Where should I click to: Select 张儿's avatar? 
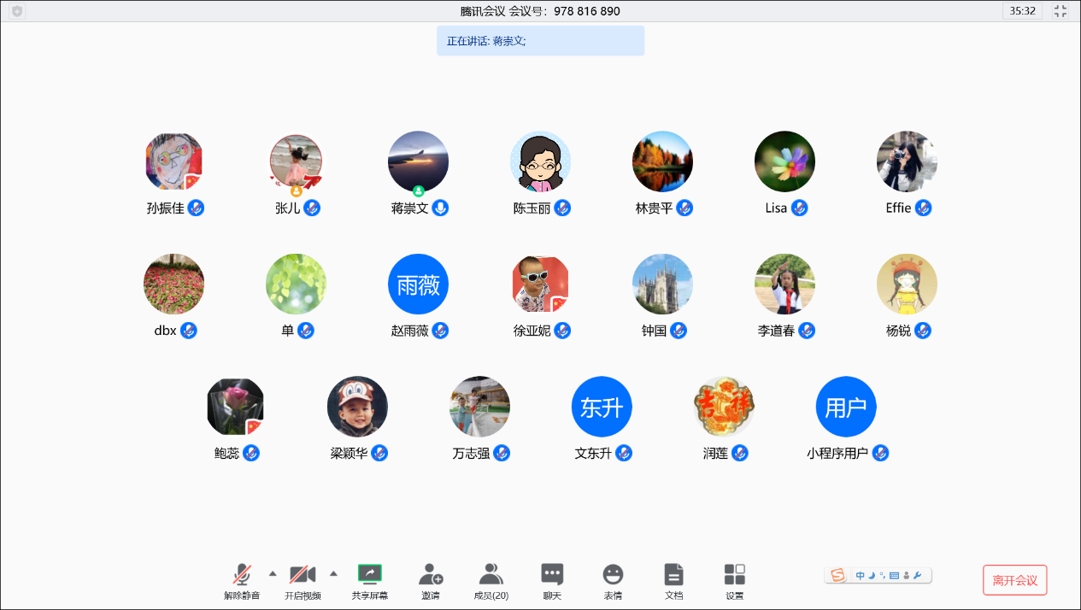click(297, 161)
